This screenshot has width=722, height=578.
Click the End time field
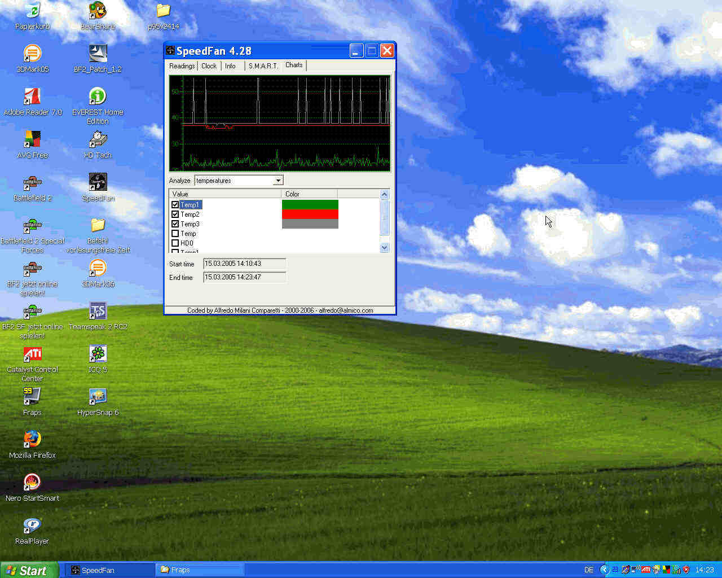(x=244, y=277)
